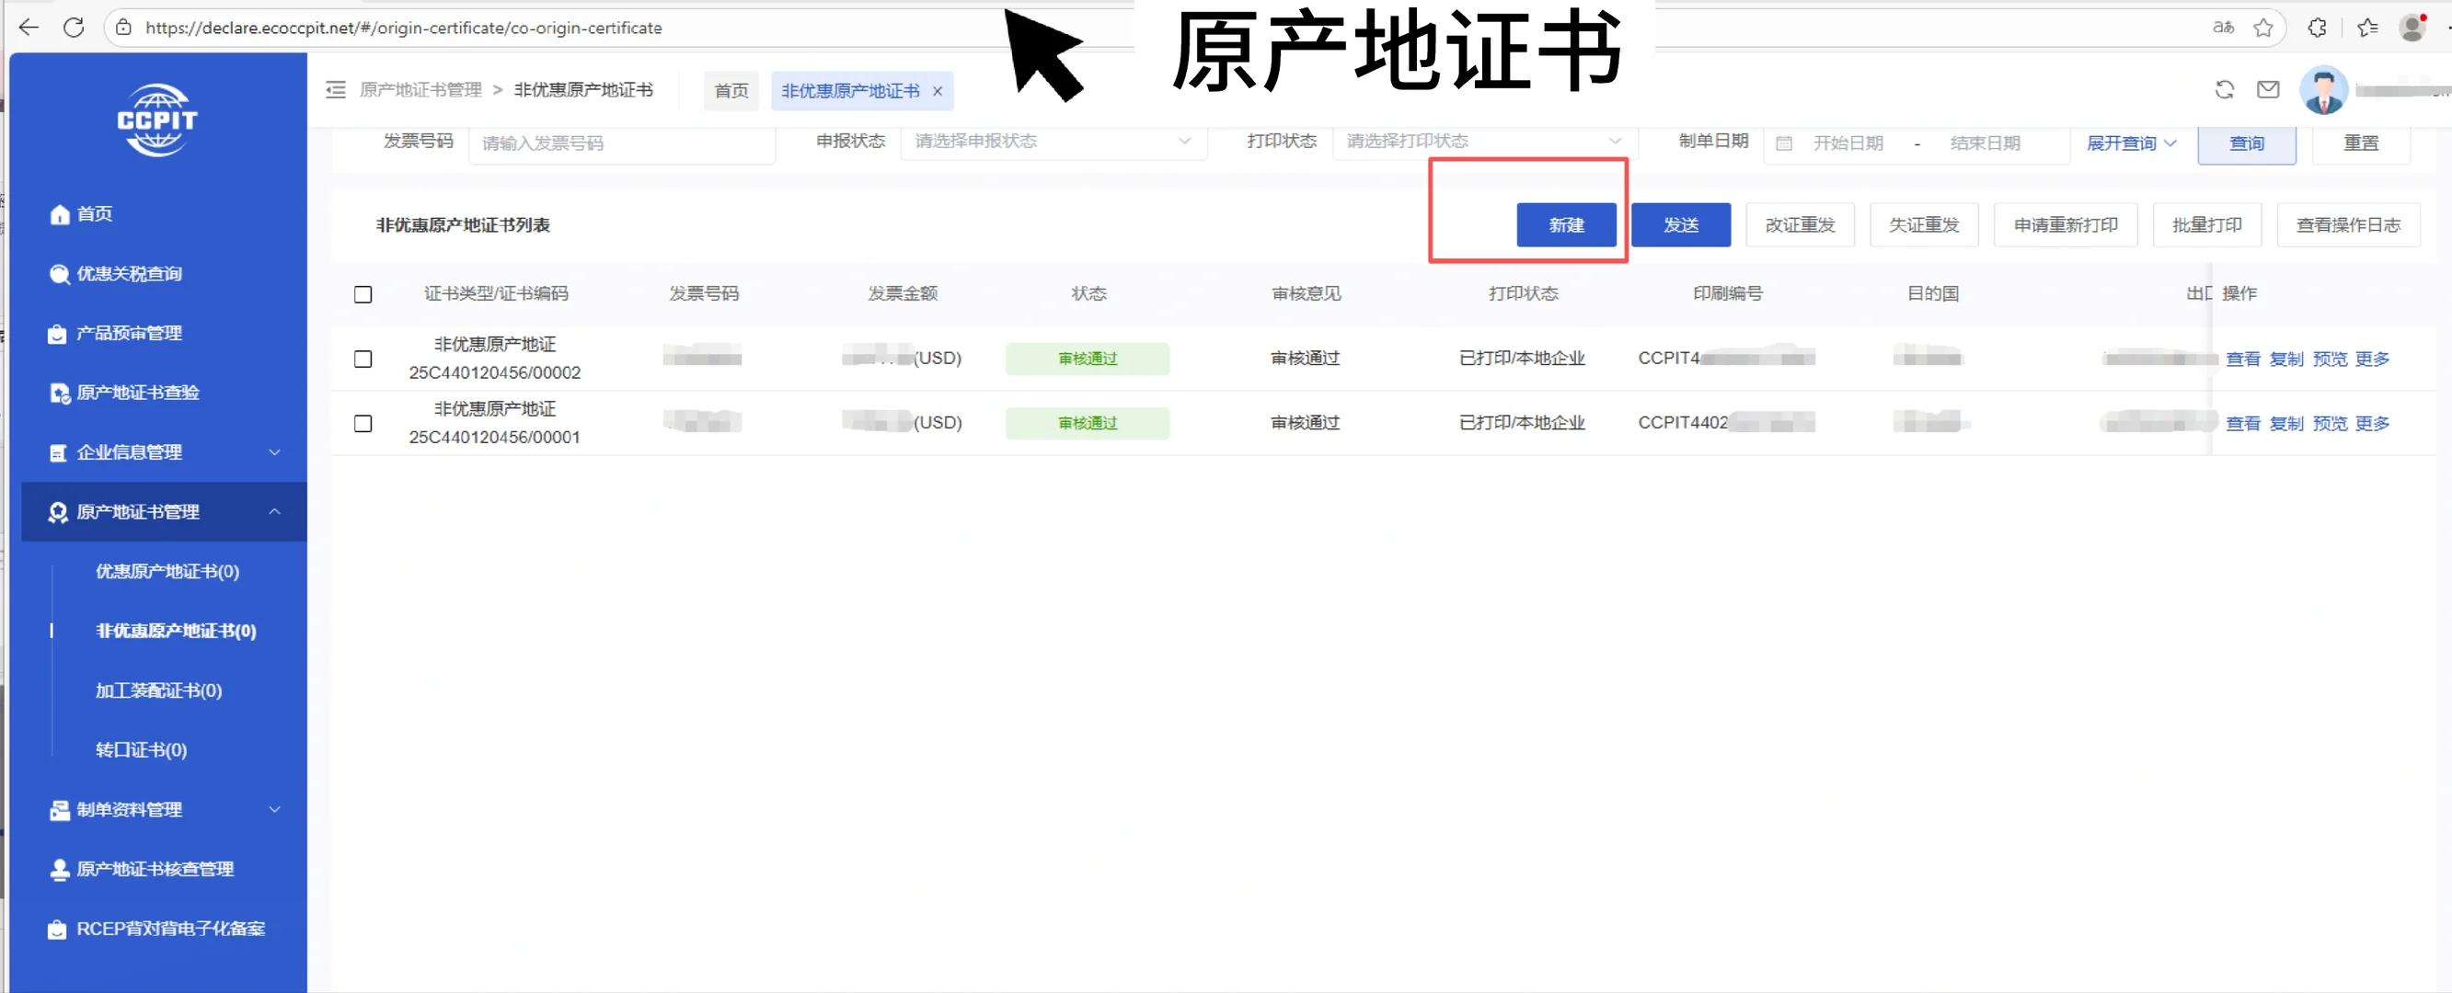Switch to the 首页 tab
The image size is (2452, 993).
730,90
